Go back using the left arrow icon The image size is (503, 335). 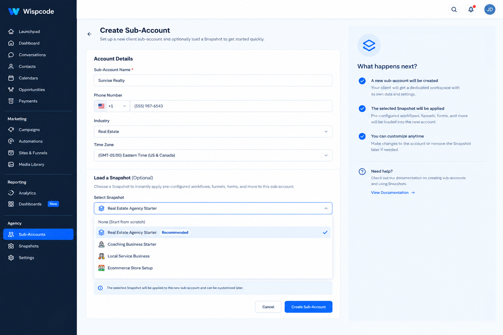(89, 34)
